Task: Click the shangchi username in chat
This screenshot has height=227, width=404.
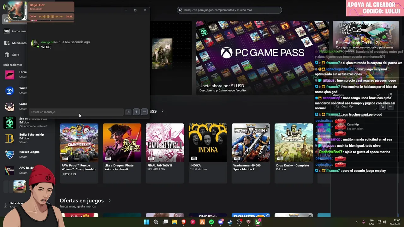Action: coord(47,42)
